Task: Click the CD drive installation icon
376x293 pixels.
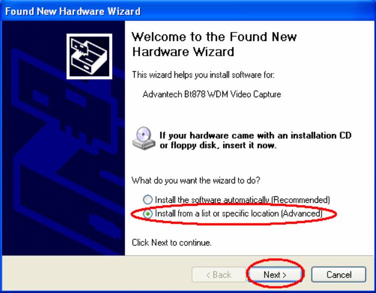Action: click(144, 139)
